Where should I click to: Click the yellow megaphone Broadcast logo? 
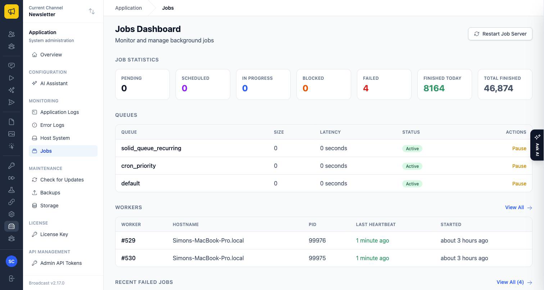(x=12, y=11)
